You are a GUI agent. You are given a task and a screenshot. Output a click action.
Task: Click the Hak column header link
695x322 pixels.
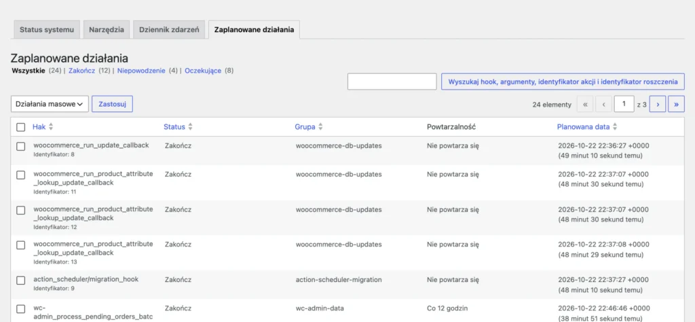[x=39, y=127]
